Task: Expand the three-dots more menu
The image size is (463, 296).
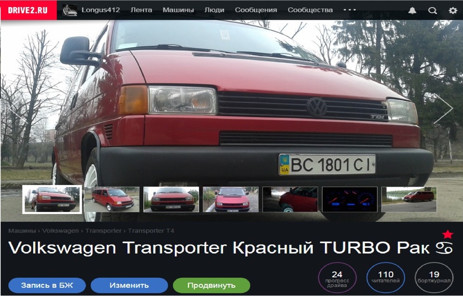Action: [350, 10]
